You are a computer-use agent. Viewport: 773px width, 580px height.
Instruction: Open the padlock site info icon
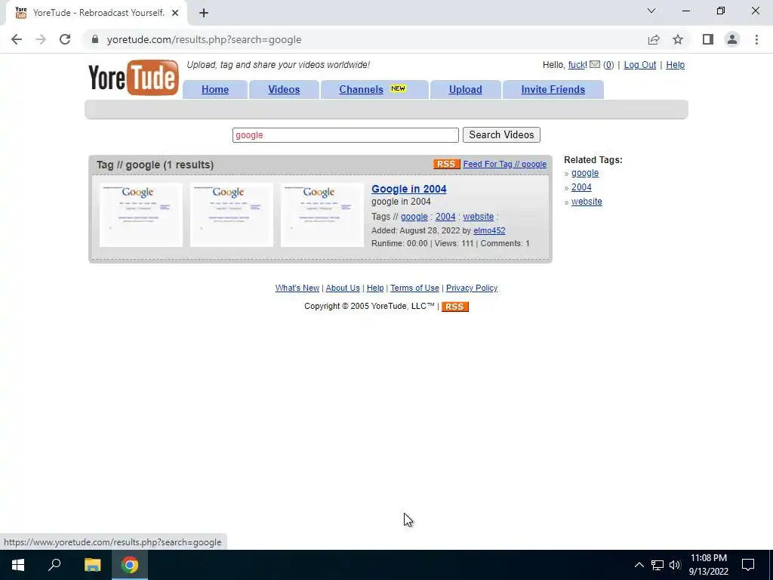(95, 39)
